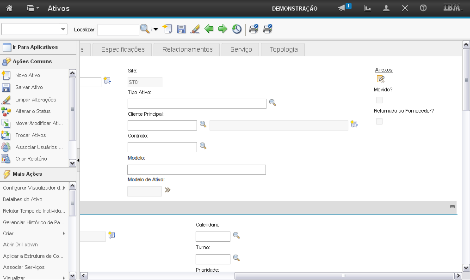Click the Anexos attachments icon

click(381, 79)
